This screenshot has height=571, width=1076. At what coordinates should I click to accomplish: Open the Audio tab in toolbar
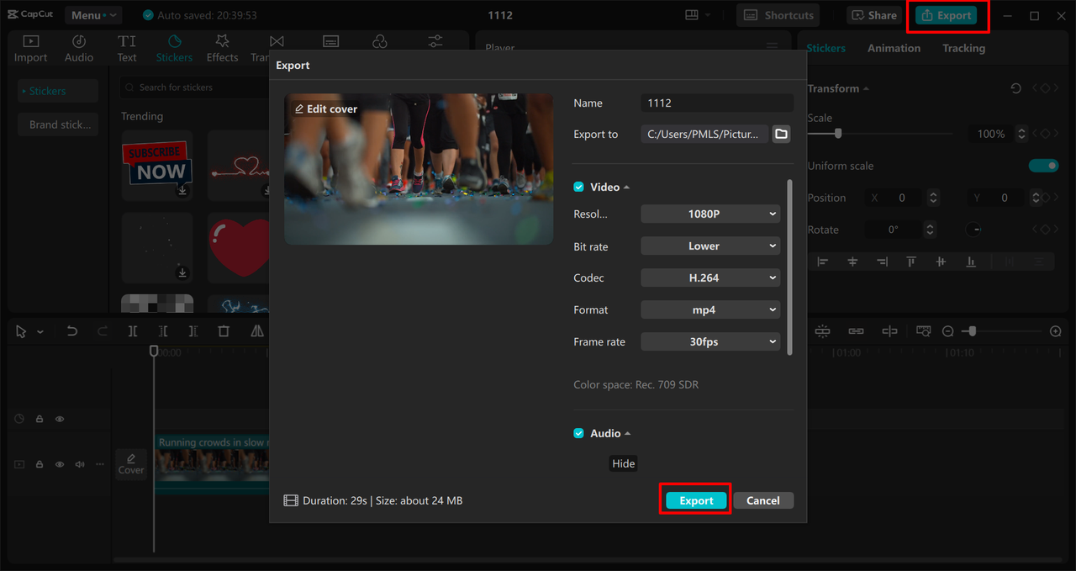tap(79, 49)
